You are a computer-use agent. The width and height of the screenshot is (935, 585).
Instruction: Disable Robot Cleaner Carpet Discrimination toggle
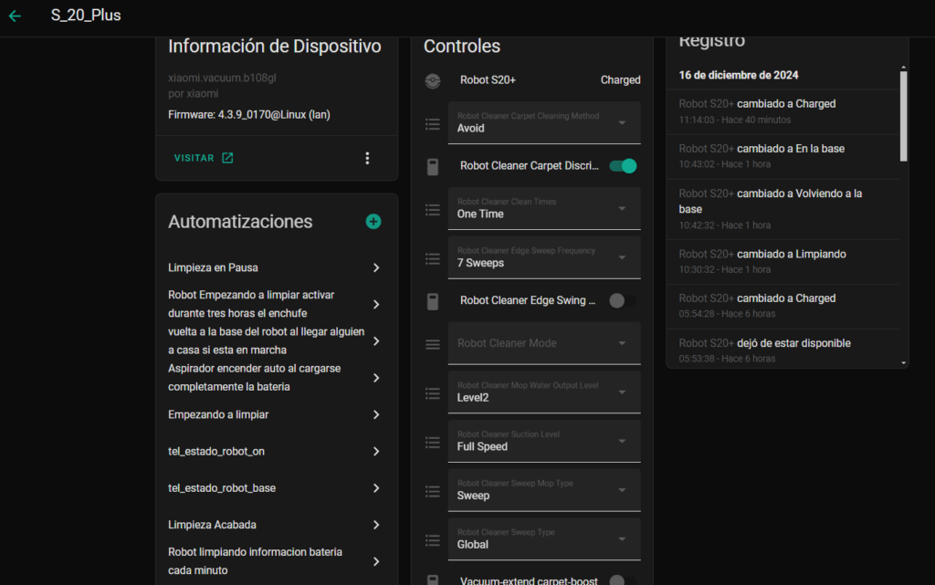click(622, 166)
